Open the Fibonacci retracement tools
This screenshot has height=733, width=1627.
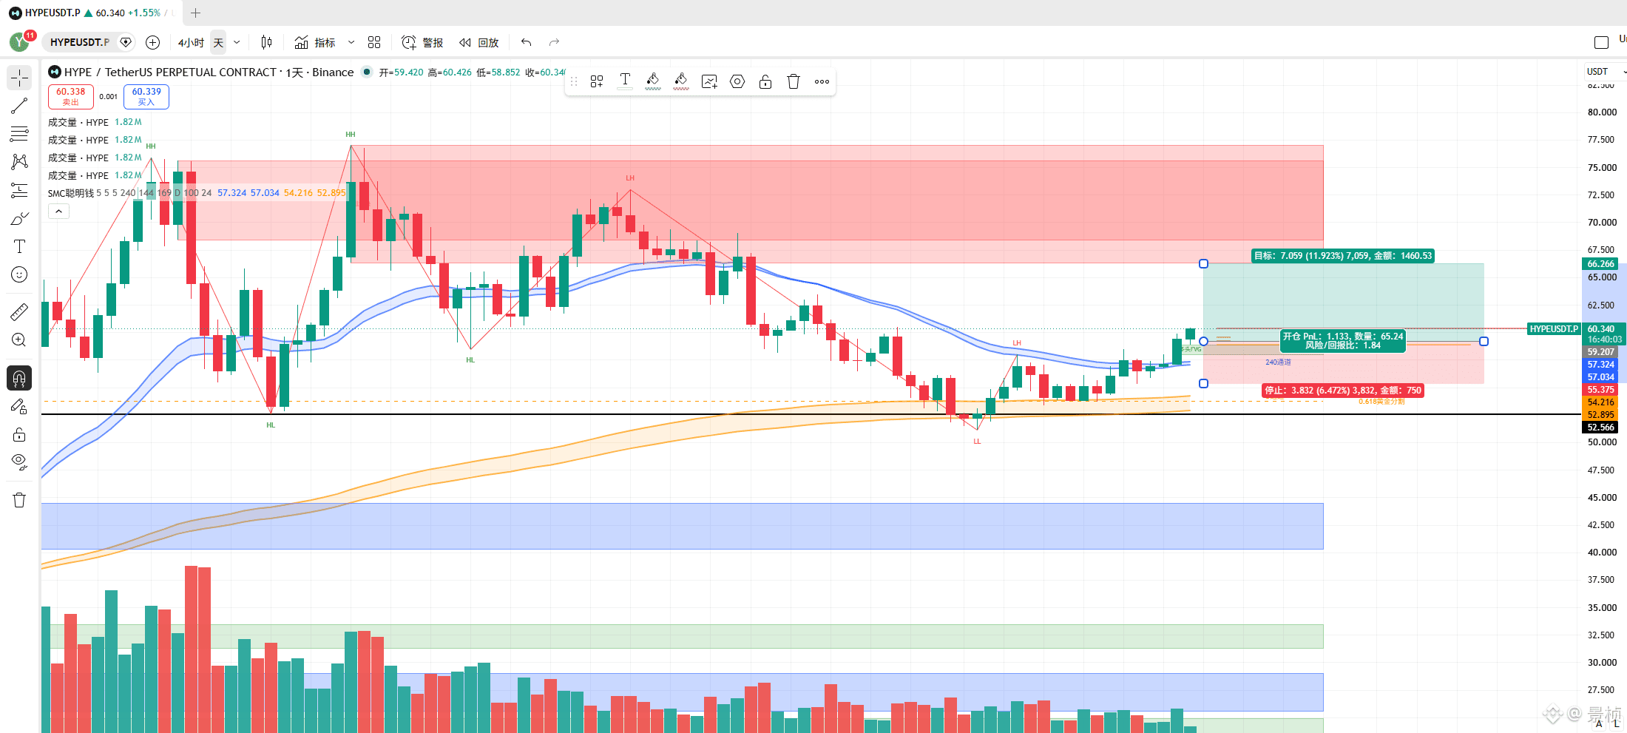(19, 134)
